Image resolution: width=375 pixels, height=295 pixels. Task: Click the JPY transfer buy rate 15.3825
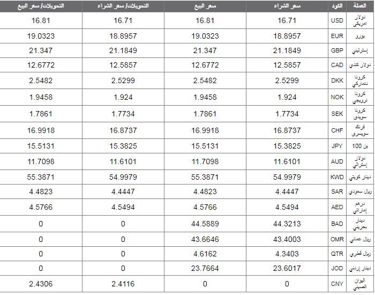(x=123, y=146)
